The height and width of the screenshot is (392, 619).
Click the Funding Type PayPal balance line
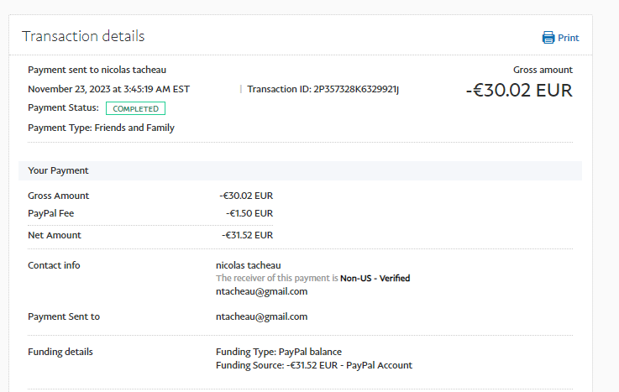point(279,352)
